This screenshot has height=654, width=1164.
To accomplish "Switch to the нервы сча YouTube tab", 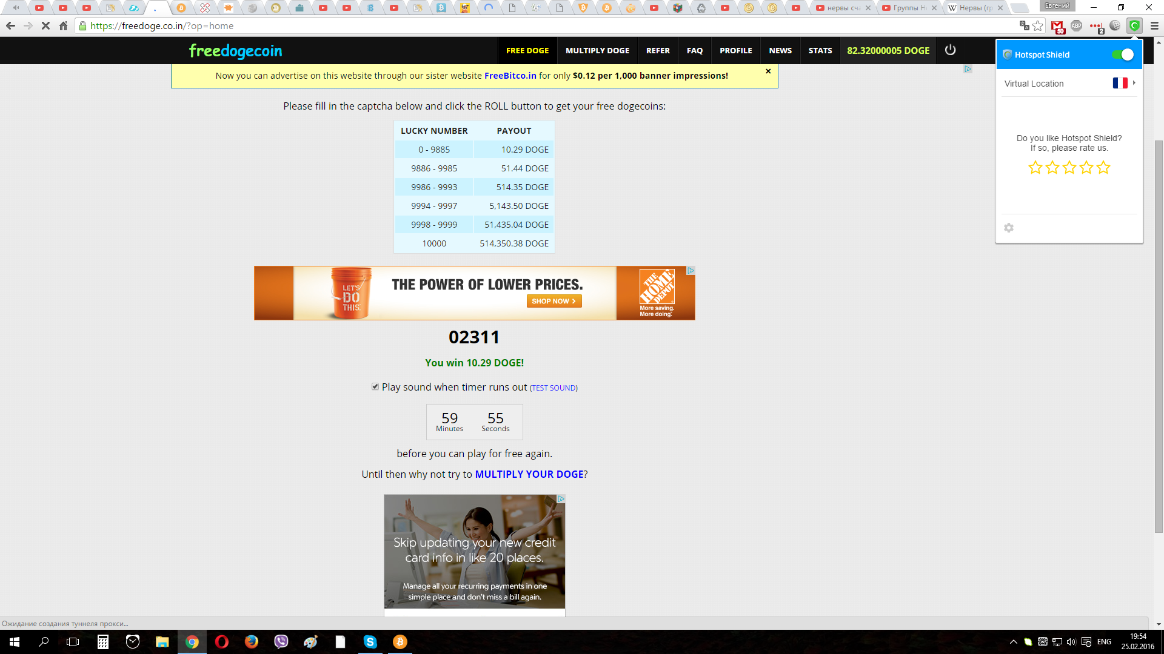I will (x=843, y=8).
